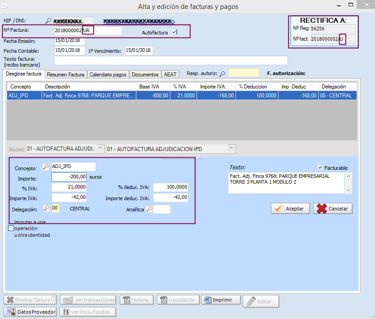375x319 pixels.
Task: Click the Nº Reg field 56256
Action: tap(333, 29)
